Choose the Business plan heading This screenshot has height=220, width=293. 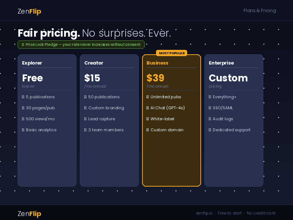[x=157, y=63]
